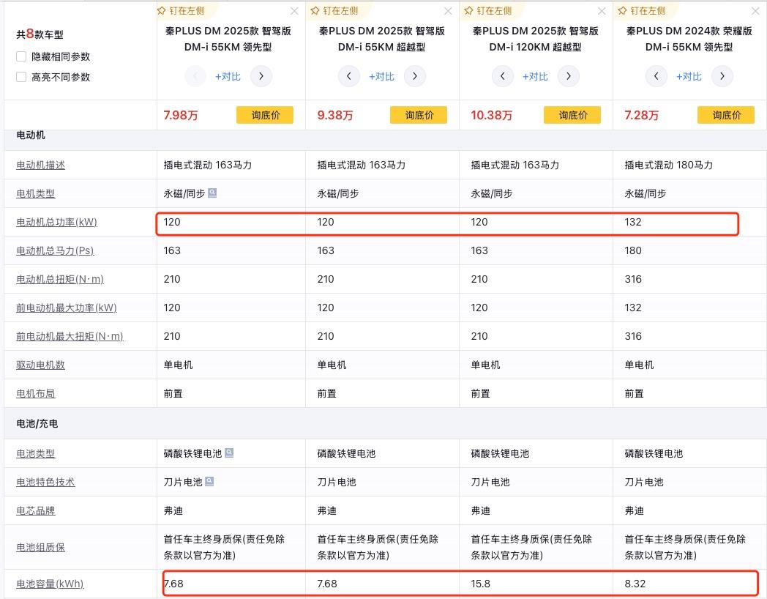This screenshot has height=599, width=767.
Task: Open the 前电动机最大扭矩(N·m) parameter link
Action: click(x=70, y=336)
